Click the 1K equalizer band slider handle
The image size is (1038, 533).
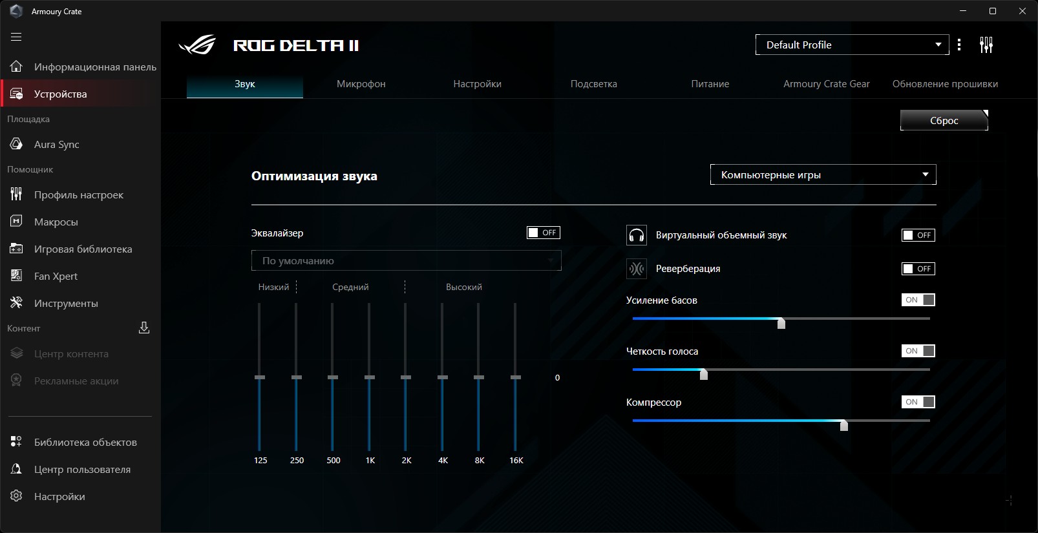tap(370, 377)
